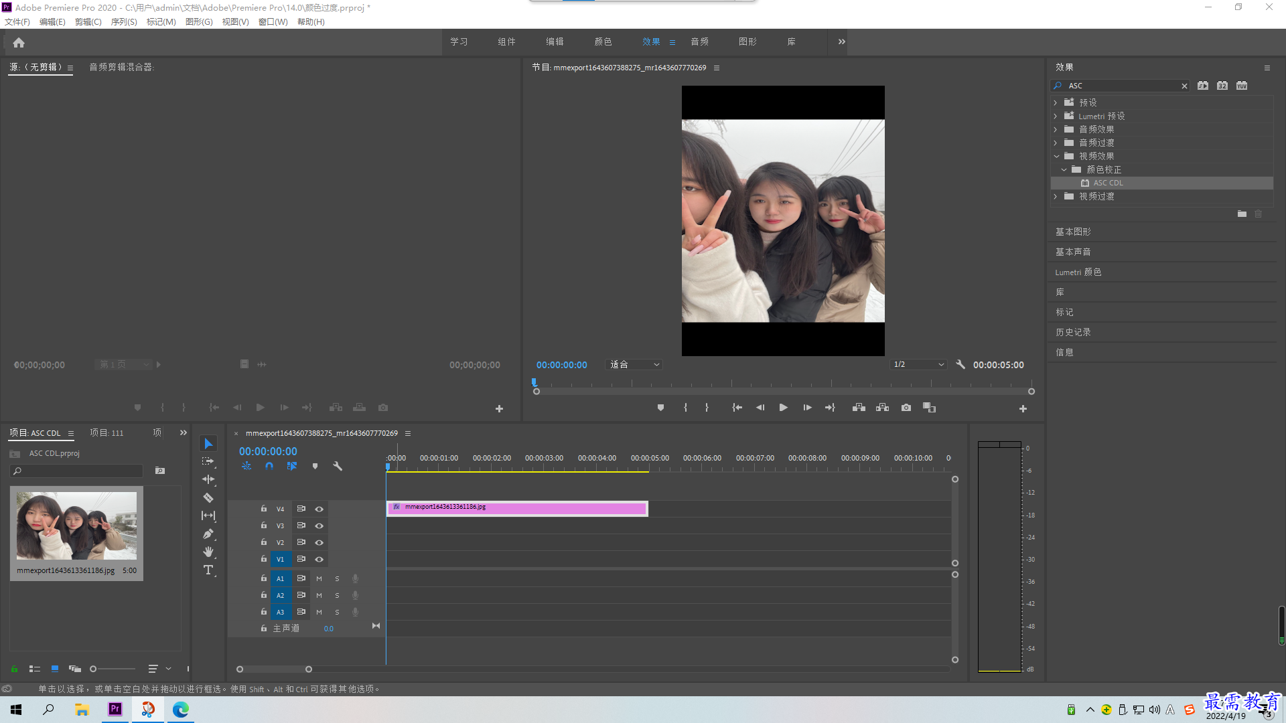The height and width of the screenshot is (723, 1286).
Task: Go to Out point in program monitor
Action: (830, 407)
